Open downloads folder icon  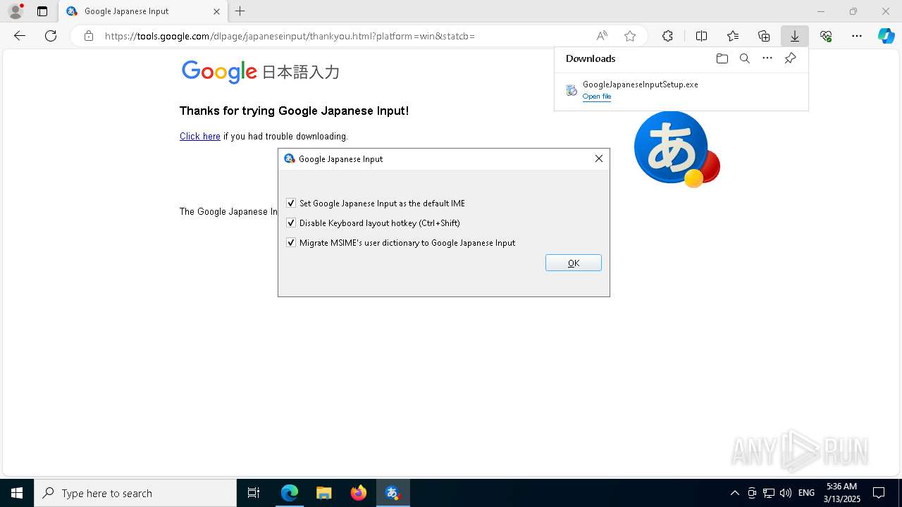pos(722,58)
